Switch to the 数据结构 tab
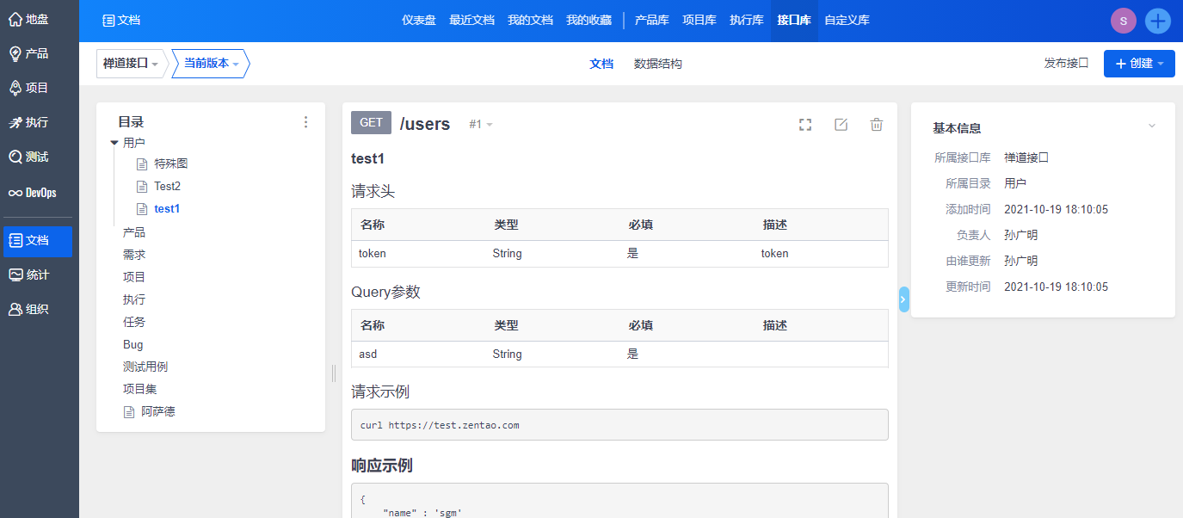Image resolution: width=1183 pixels, height=518 pixels. (x=657, y=64)
